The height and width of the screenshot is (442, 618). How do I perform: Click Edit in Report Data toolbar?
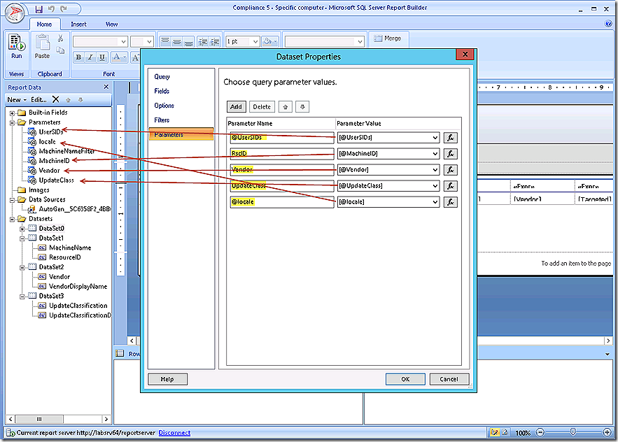tap(38, 100)
